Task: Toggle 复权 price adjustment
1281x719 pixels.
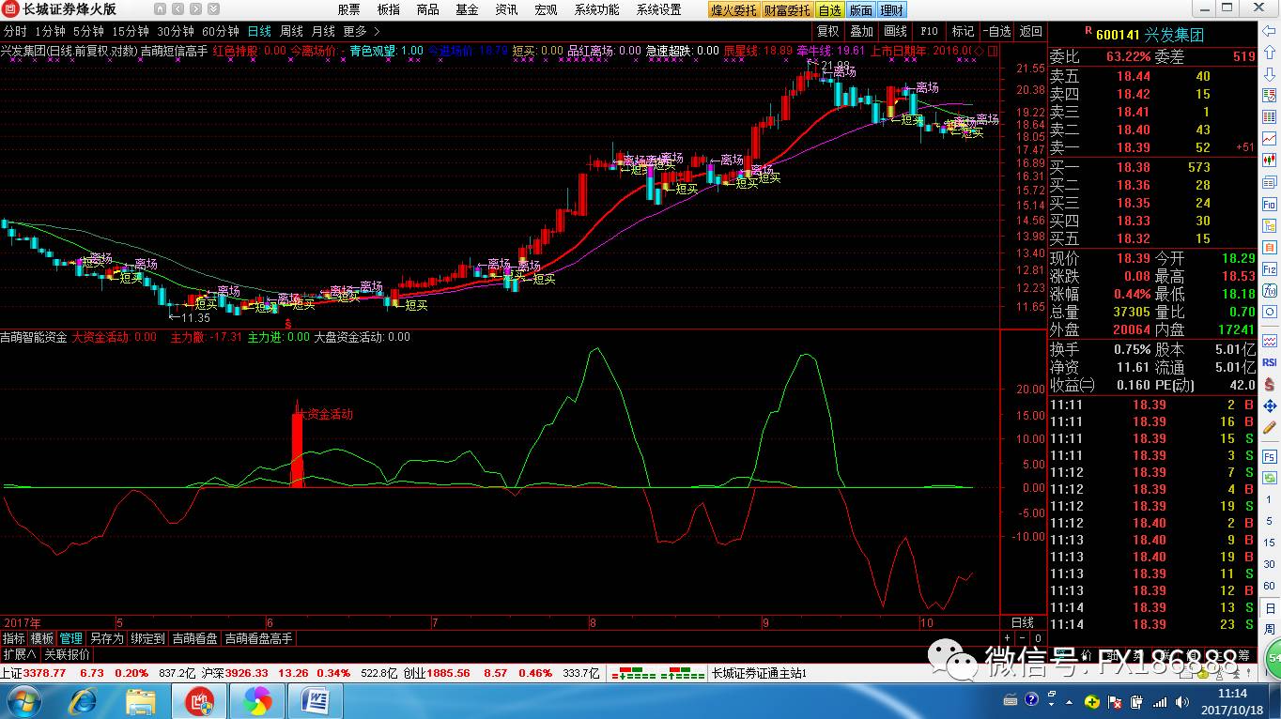Action: click(x=828, y=31)
